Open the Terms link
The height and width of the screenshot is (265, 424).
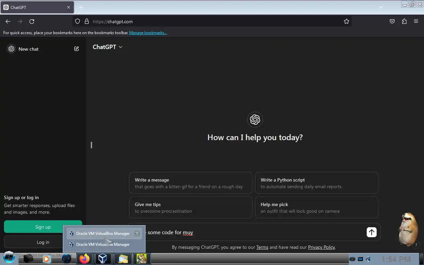262,247
